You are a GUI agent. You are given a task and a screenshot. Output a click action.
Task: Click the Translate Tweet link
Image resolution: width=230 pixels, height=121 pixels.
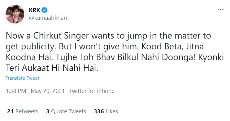point(22,78)
